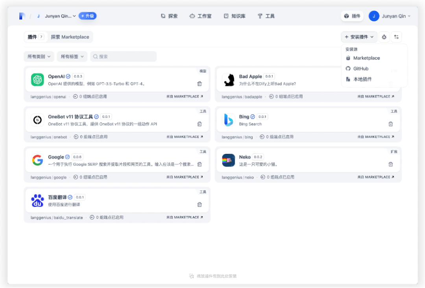Remove the Neko plugin with trash icon
This screenshot has width=425, height=288.
391,164
